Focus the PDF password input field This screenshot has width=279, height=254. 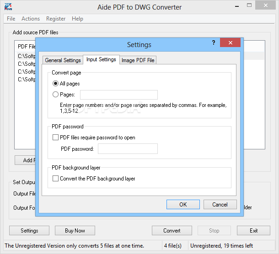pyautogui.click(x=128, y=149)
